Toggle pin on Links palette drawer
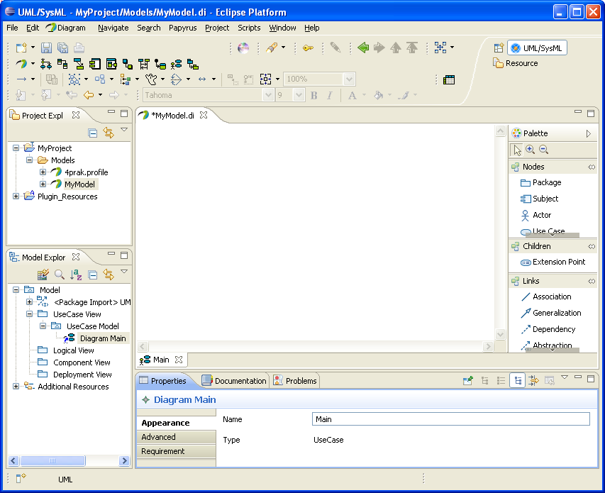Image resolution: width=605 pixels, height=493 pixels. click(x=592, y=281)
